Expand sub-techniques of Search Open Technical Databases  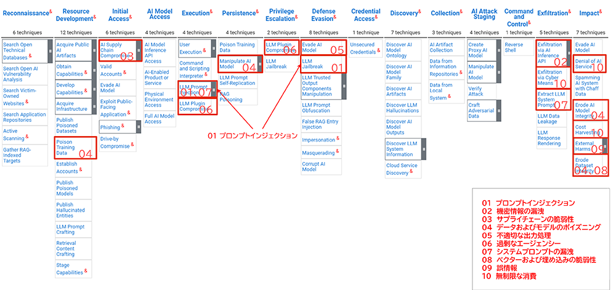(x=50, y=51)
